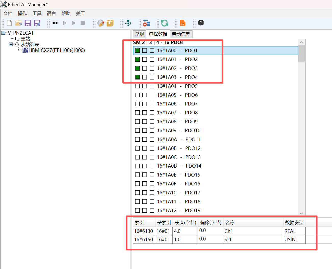
Task: Click the REAL data type cell
Action: 294,231
